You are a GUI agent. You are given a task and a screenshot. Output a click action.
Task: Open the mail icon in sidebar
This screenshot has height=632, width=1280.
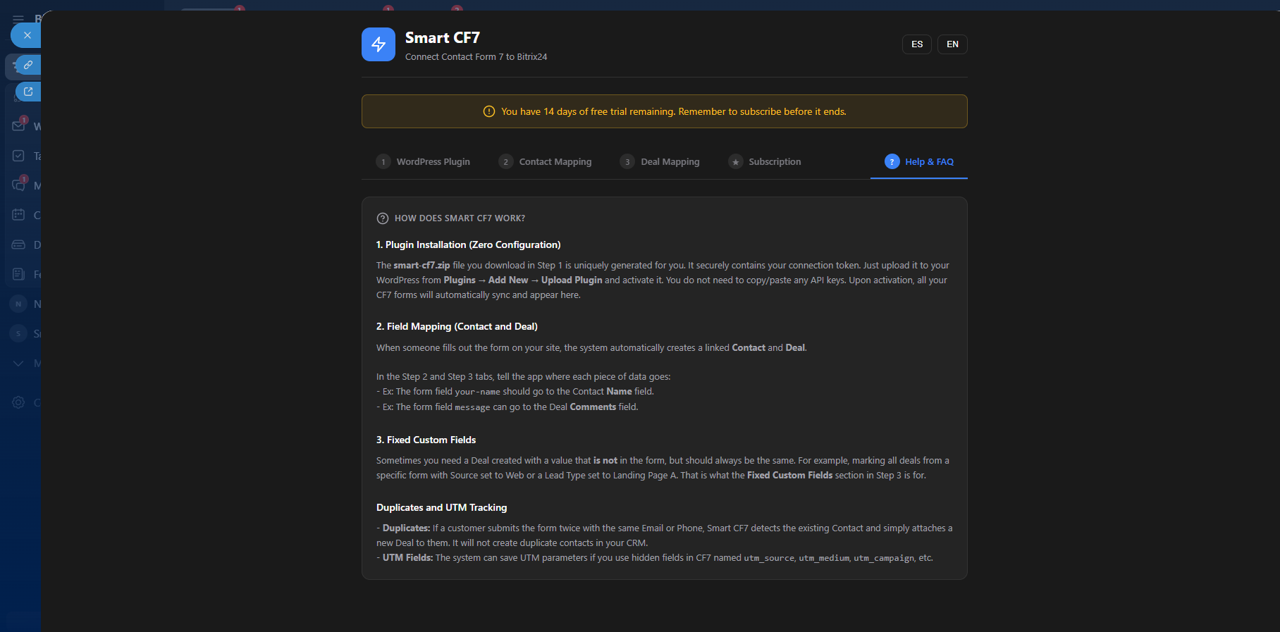(x=19, y=126)
